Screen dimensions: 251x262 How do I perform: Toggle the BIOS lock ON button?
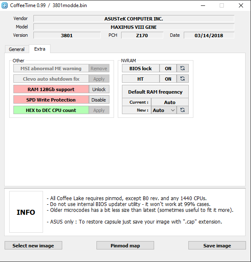point(168,68)
